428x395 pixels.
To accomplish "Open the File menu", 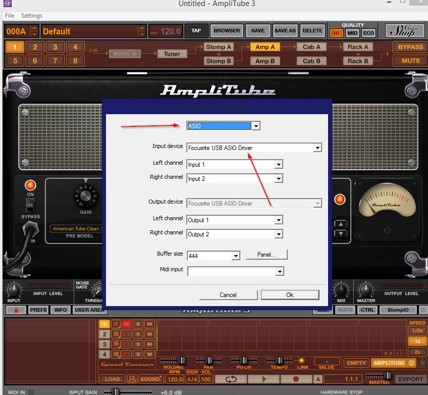I will 10,16.
